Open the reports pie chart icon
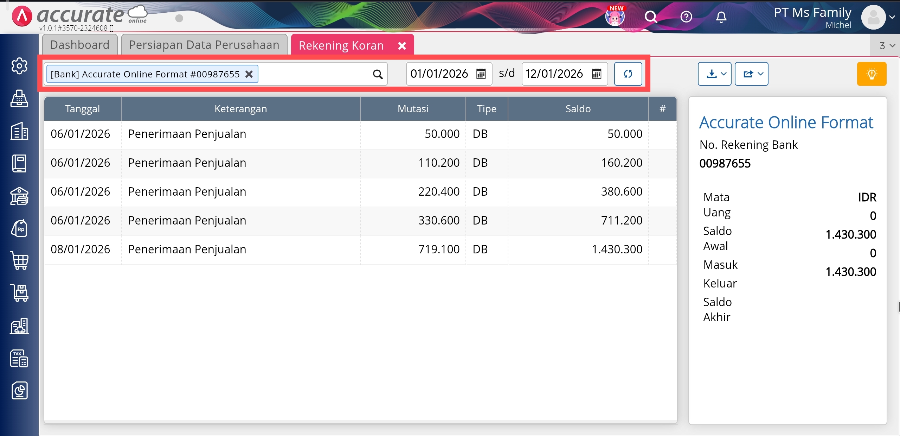 pos(19,391)
